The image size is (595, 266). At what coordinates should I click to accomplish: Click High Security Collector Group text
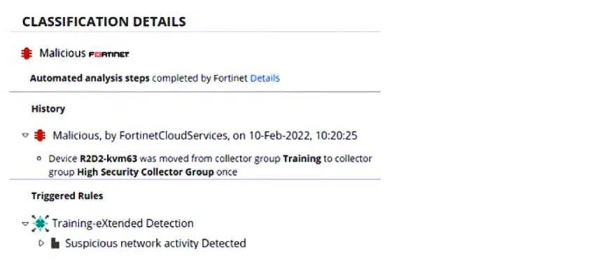pyautogui.click(x=146, y=172)
